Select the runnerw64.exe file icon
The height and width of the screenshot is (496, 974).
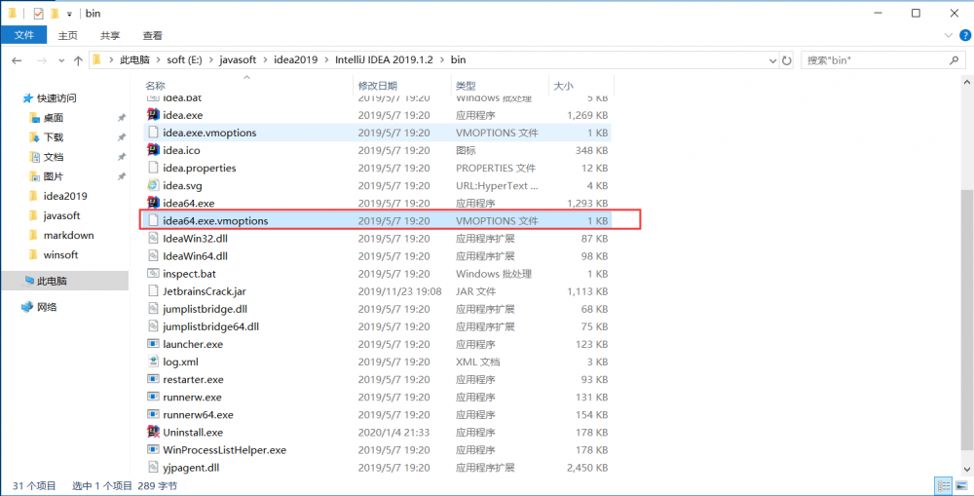(x=153, y=414)
